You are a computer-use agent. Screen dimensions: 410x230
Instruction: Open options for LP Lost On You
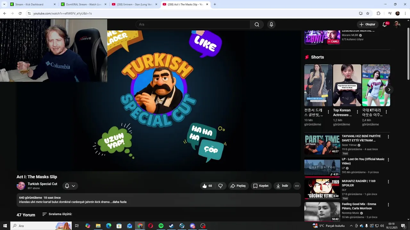tap(388, 160)
